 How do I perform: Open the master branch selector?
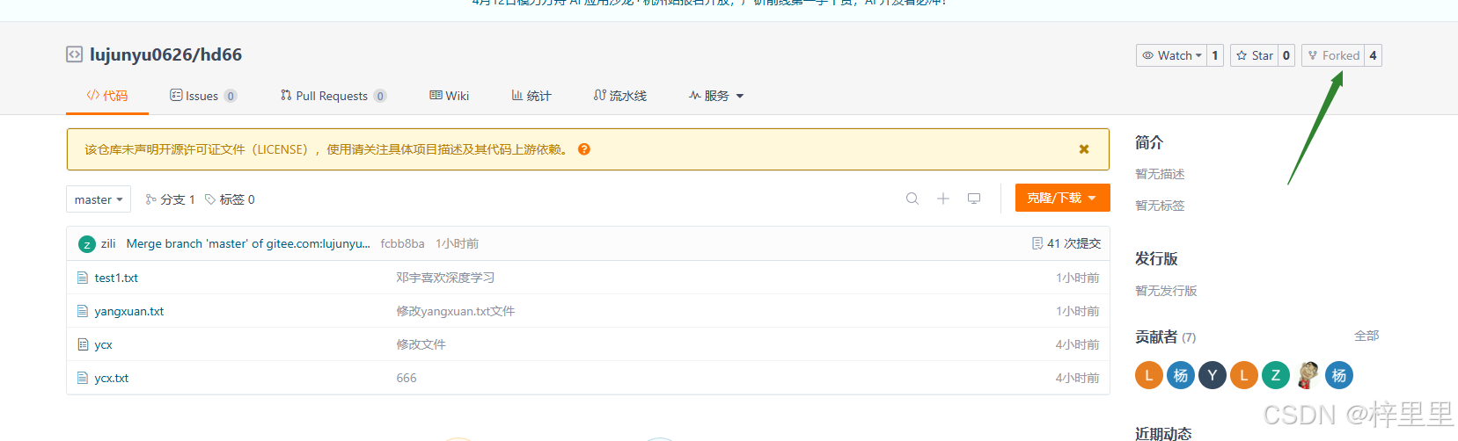coord(99,199)
